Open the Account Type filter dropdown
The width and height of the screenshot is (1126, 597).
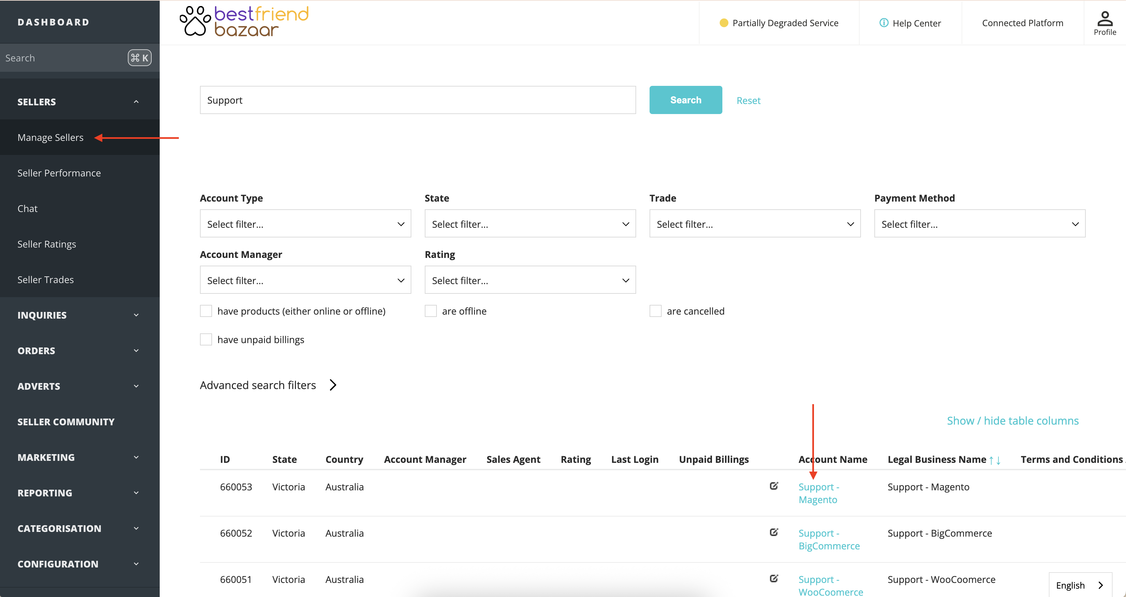(x=305, y=224)
